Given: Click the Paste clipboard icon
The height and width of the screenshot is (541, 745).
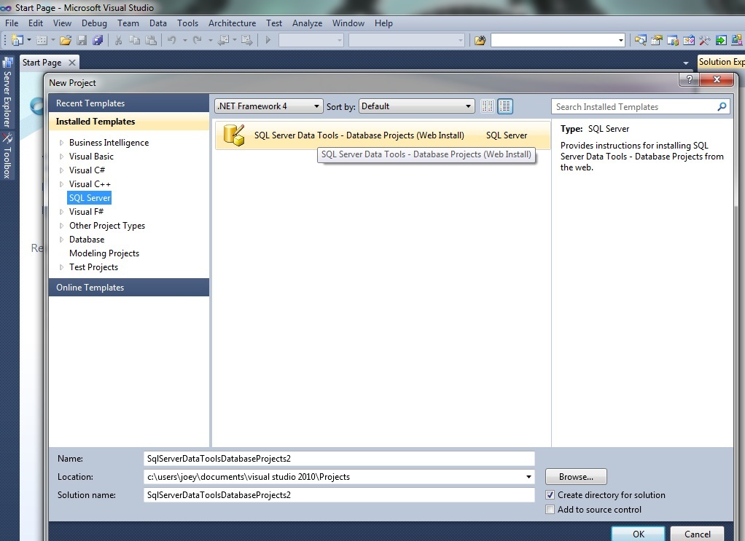Looking at the screenshot, I should click(151, 40).
